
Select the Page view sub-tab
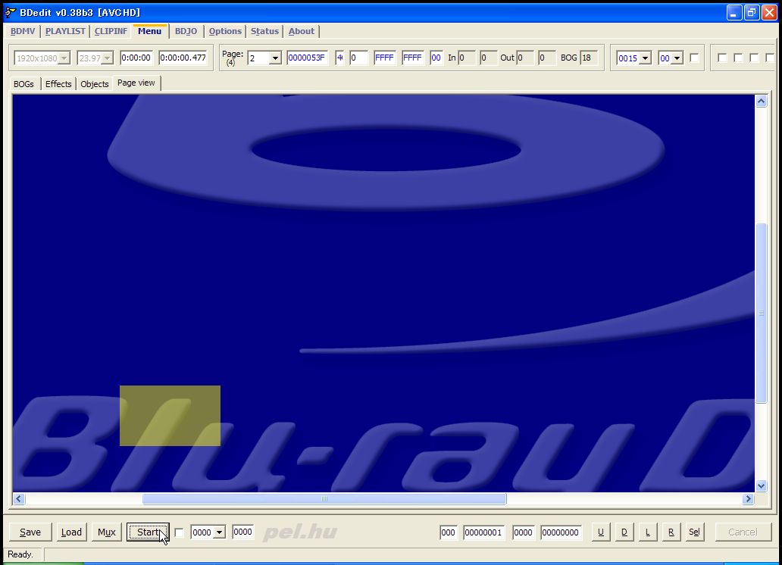click(136, 83)
